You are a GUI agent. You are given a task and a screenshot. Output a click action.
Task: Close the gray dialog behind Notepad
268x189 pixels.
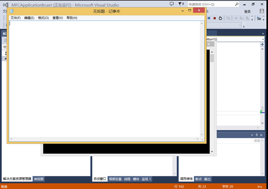tap(208, 44)
